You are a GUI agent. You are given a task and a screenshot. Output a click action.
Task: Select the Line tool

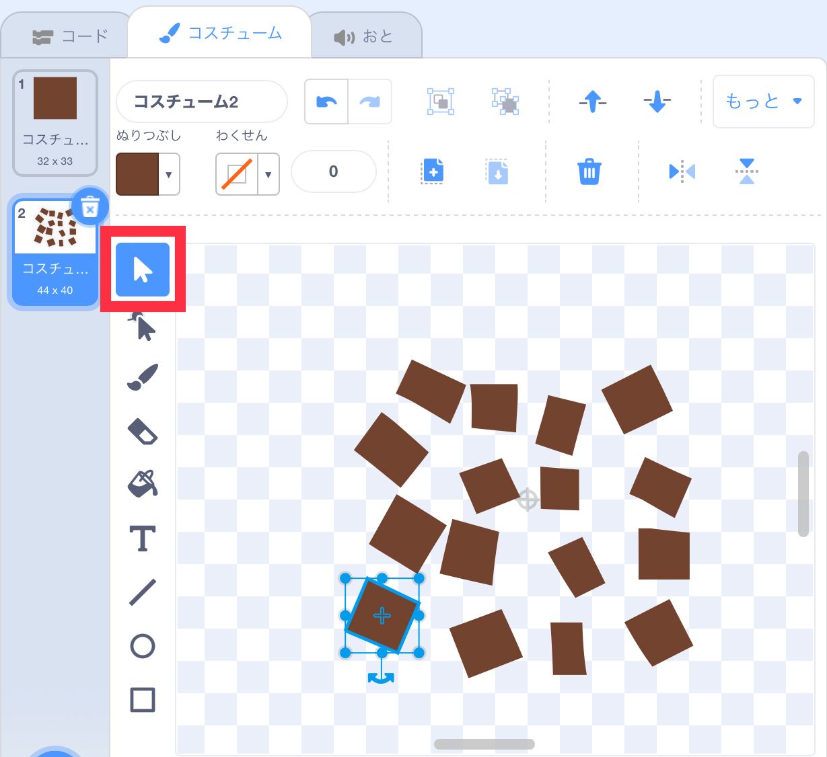[x=142, y=591]
